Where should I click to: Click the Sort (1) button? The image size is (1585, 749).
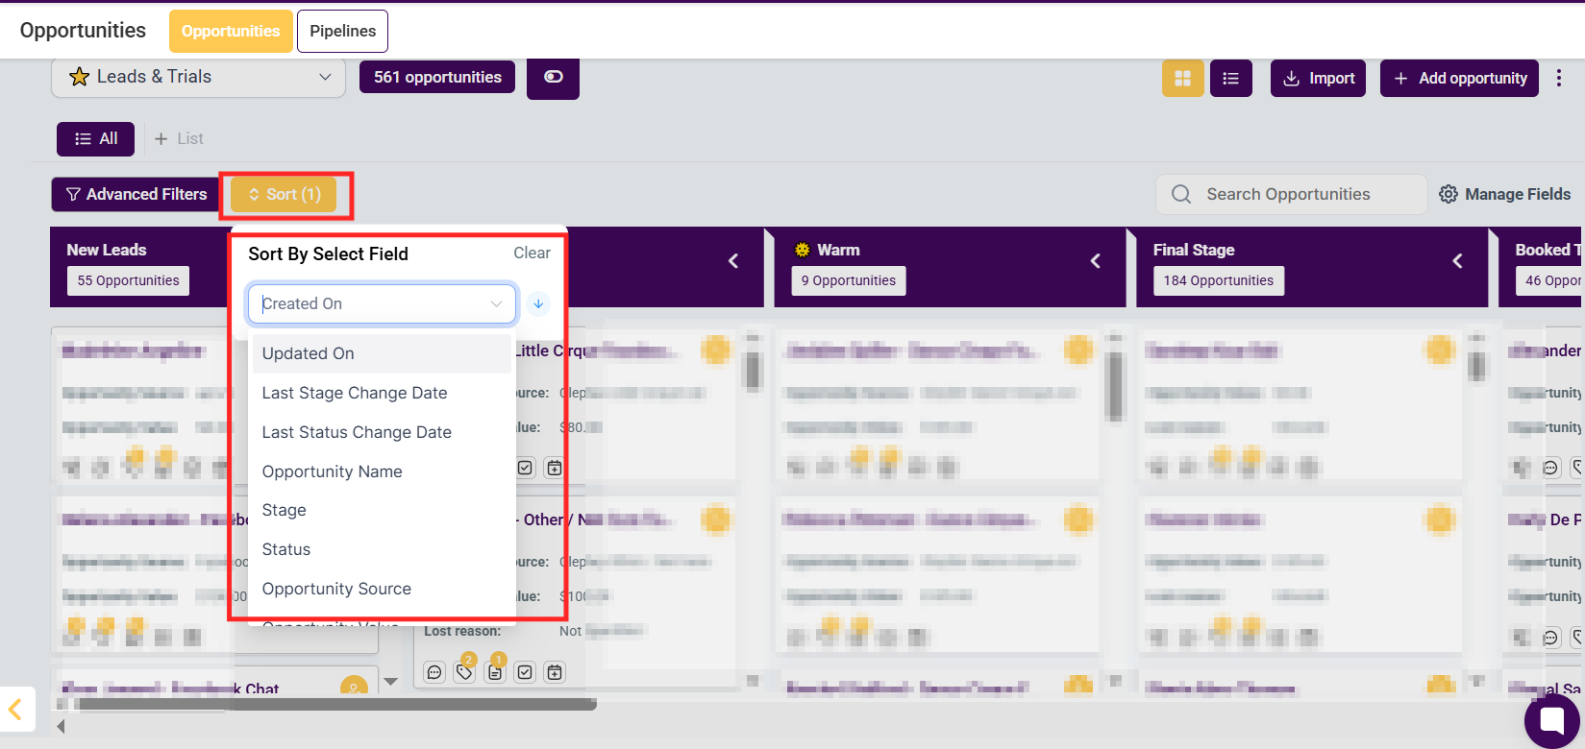tap(284, 194)
